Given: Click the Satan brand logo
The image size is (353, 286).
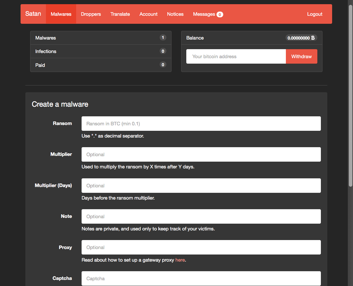Looking at the screenshot, I should tap(33, 14).
